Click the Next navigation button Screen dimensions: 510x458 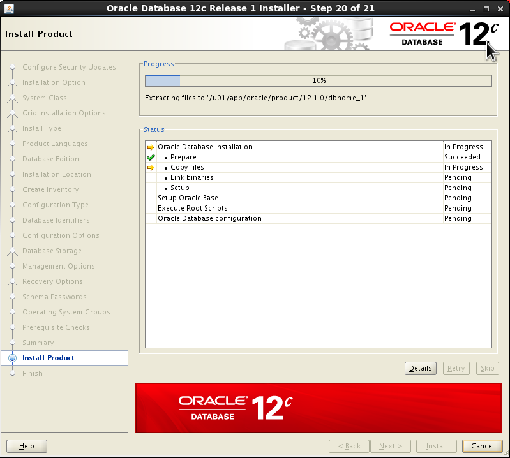coord(390,446)
